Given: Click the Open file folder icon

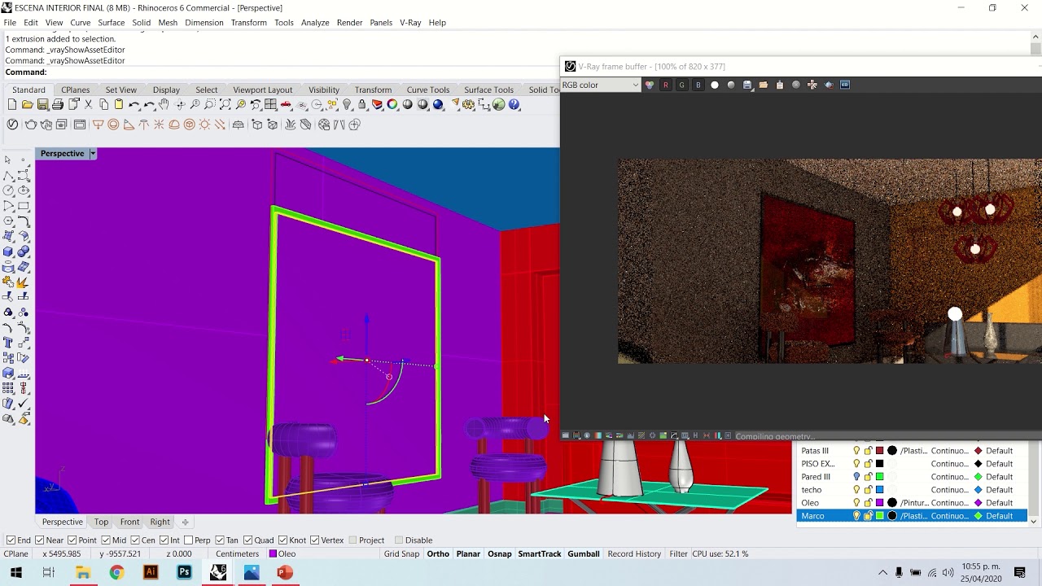Looking at the screenshot, I should click(x=27, y=104).
